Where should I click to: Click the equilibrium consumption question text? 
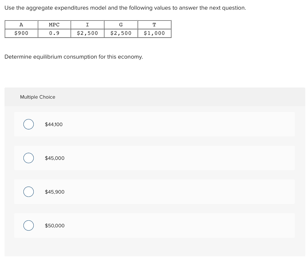[74, 57]
